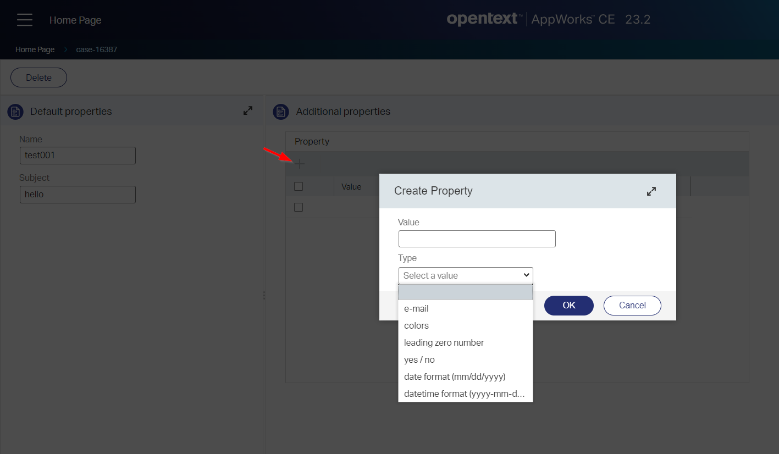Open the hamburger navigation menu

coord(25,20)
